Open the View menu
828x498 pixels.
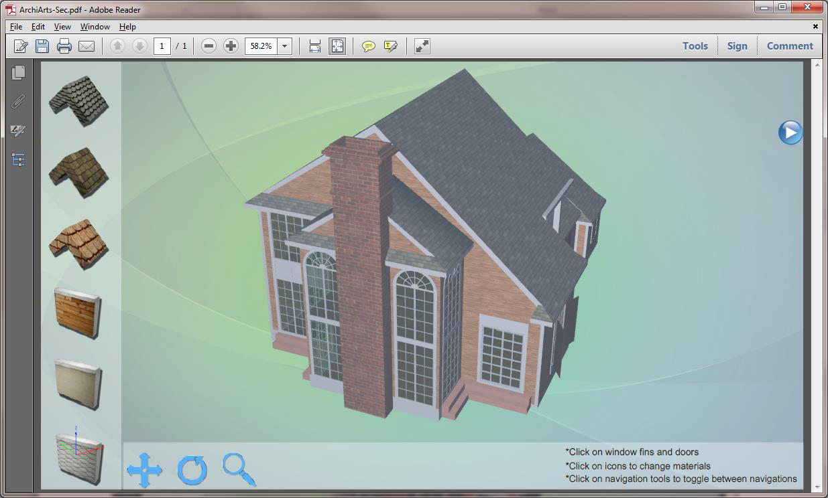pos(62,27)
